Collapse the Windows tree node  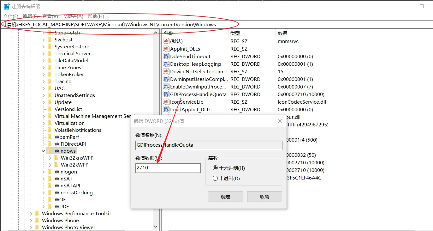coord(44,151)
